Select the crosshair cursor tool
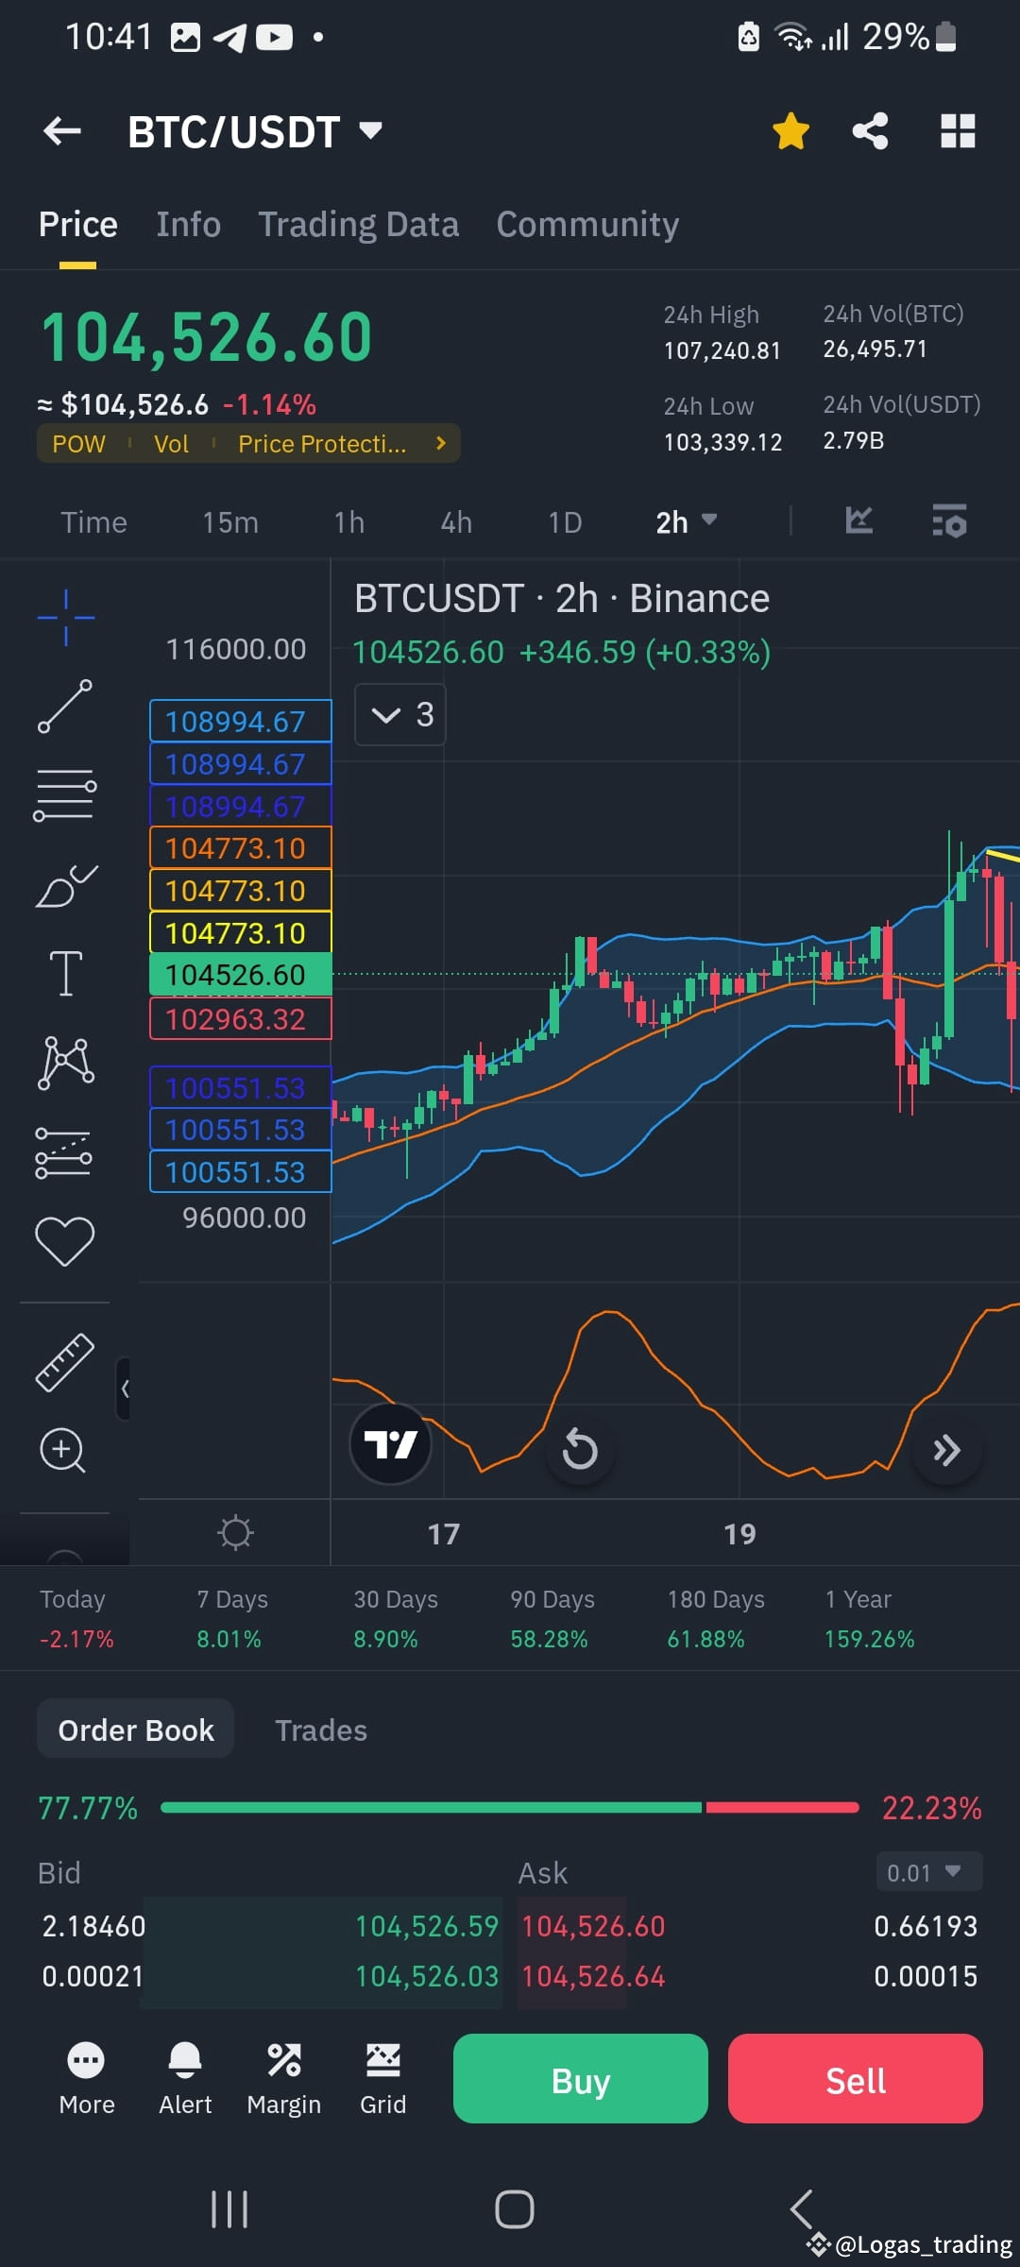Viewport: 1020px width, 2267px height. [x=65, y=618]
